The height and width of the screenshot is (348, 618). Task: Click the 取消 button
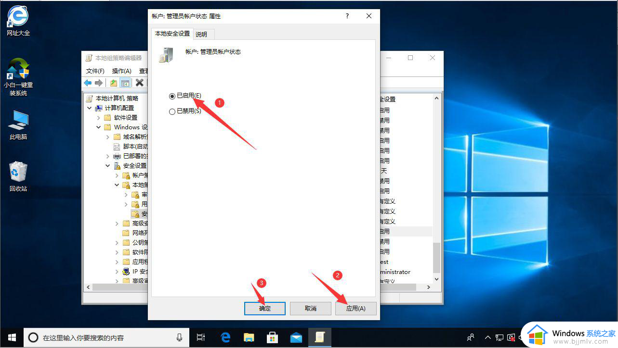pos(311,308)
